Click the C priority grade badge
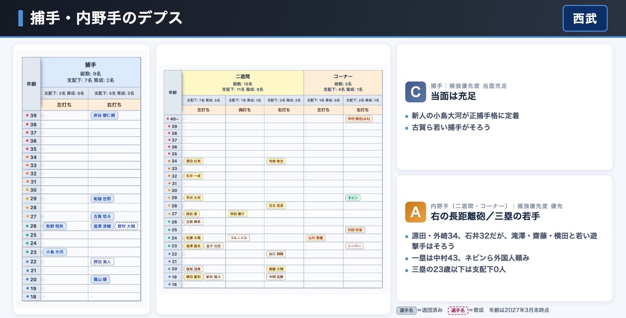Viewport: 626px width, 318px height. pyautogui.click(x=415, y=92)
